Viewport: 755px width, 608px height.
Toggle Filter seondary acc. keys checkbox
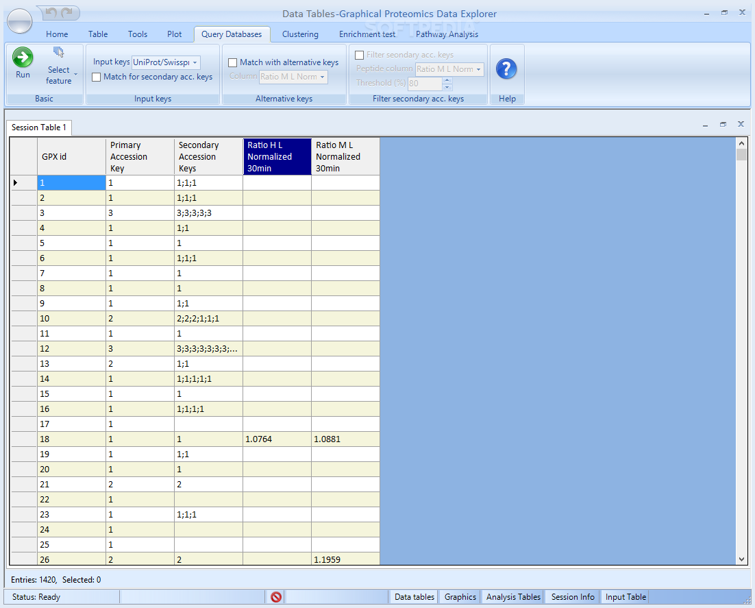tap(359, 55)
